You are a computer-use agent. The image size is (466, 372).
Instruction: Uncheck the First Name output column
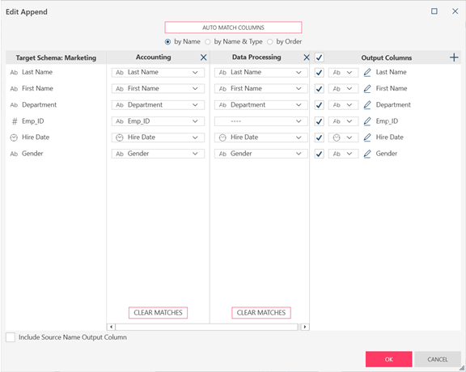point(320,88)
